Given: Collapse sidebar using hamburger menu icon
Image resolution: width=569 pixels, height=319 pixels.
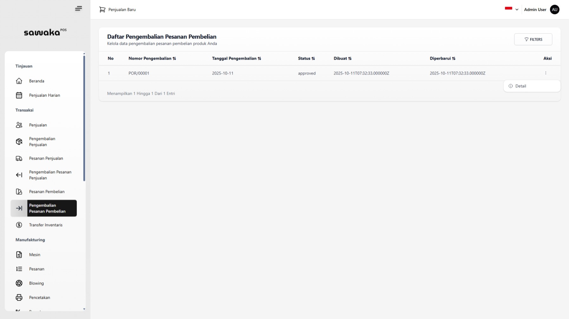Looking at the screenshot, I should pos(78,9).
